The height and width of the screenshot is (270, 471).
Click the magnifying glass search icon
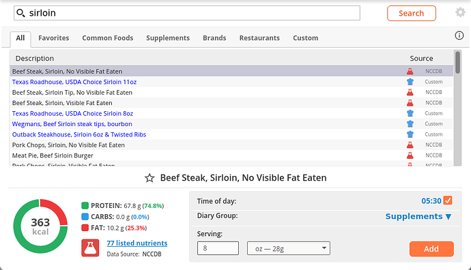tap(20, 13)
